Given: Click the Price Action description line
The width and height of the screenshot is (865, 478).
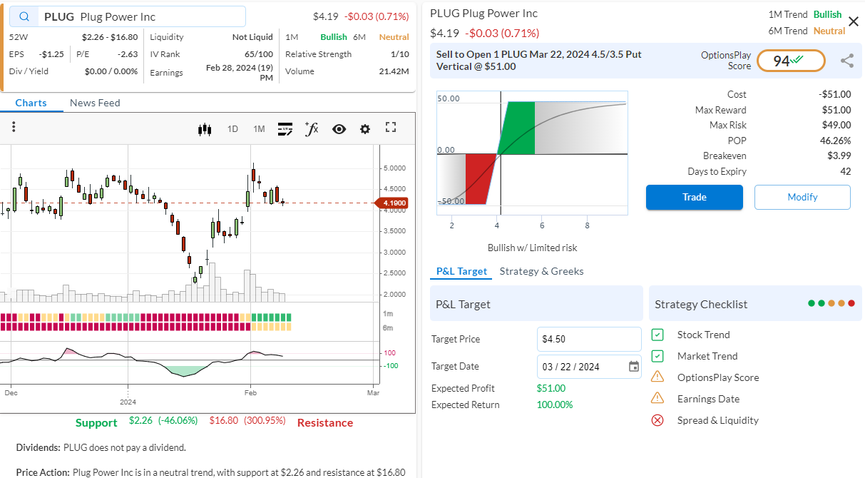Looking at the screenshot, I should (210, 472).
